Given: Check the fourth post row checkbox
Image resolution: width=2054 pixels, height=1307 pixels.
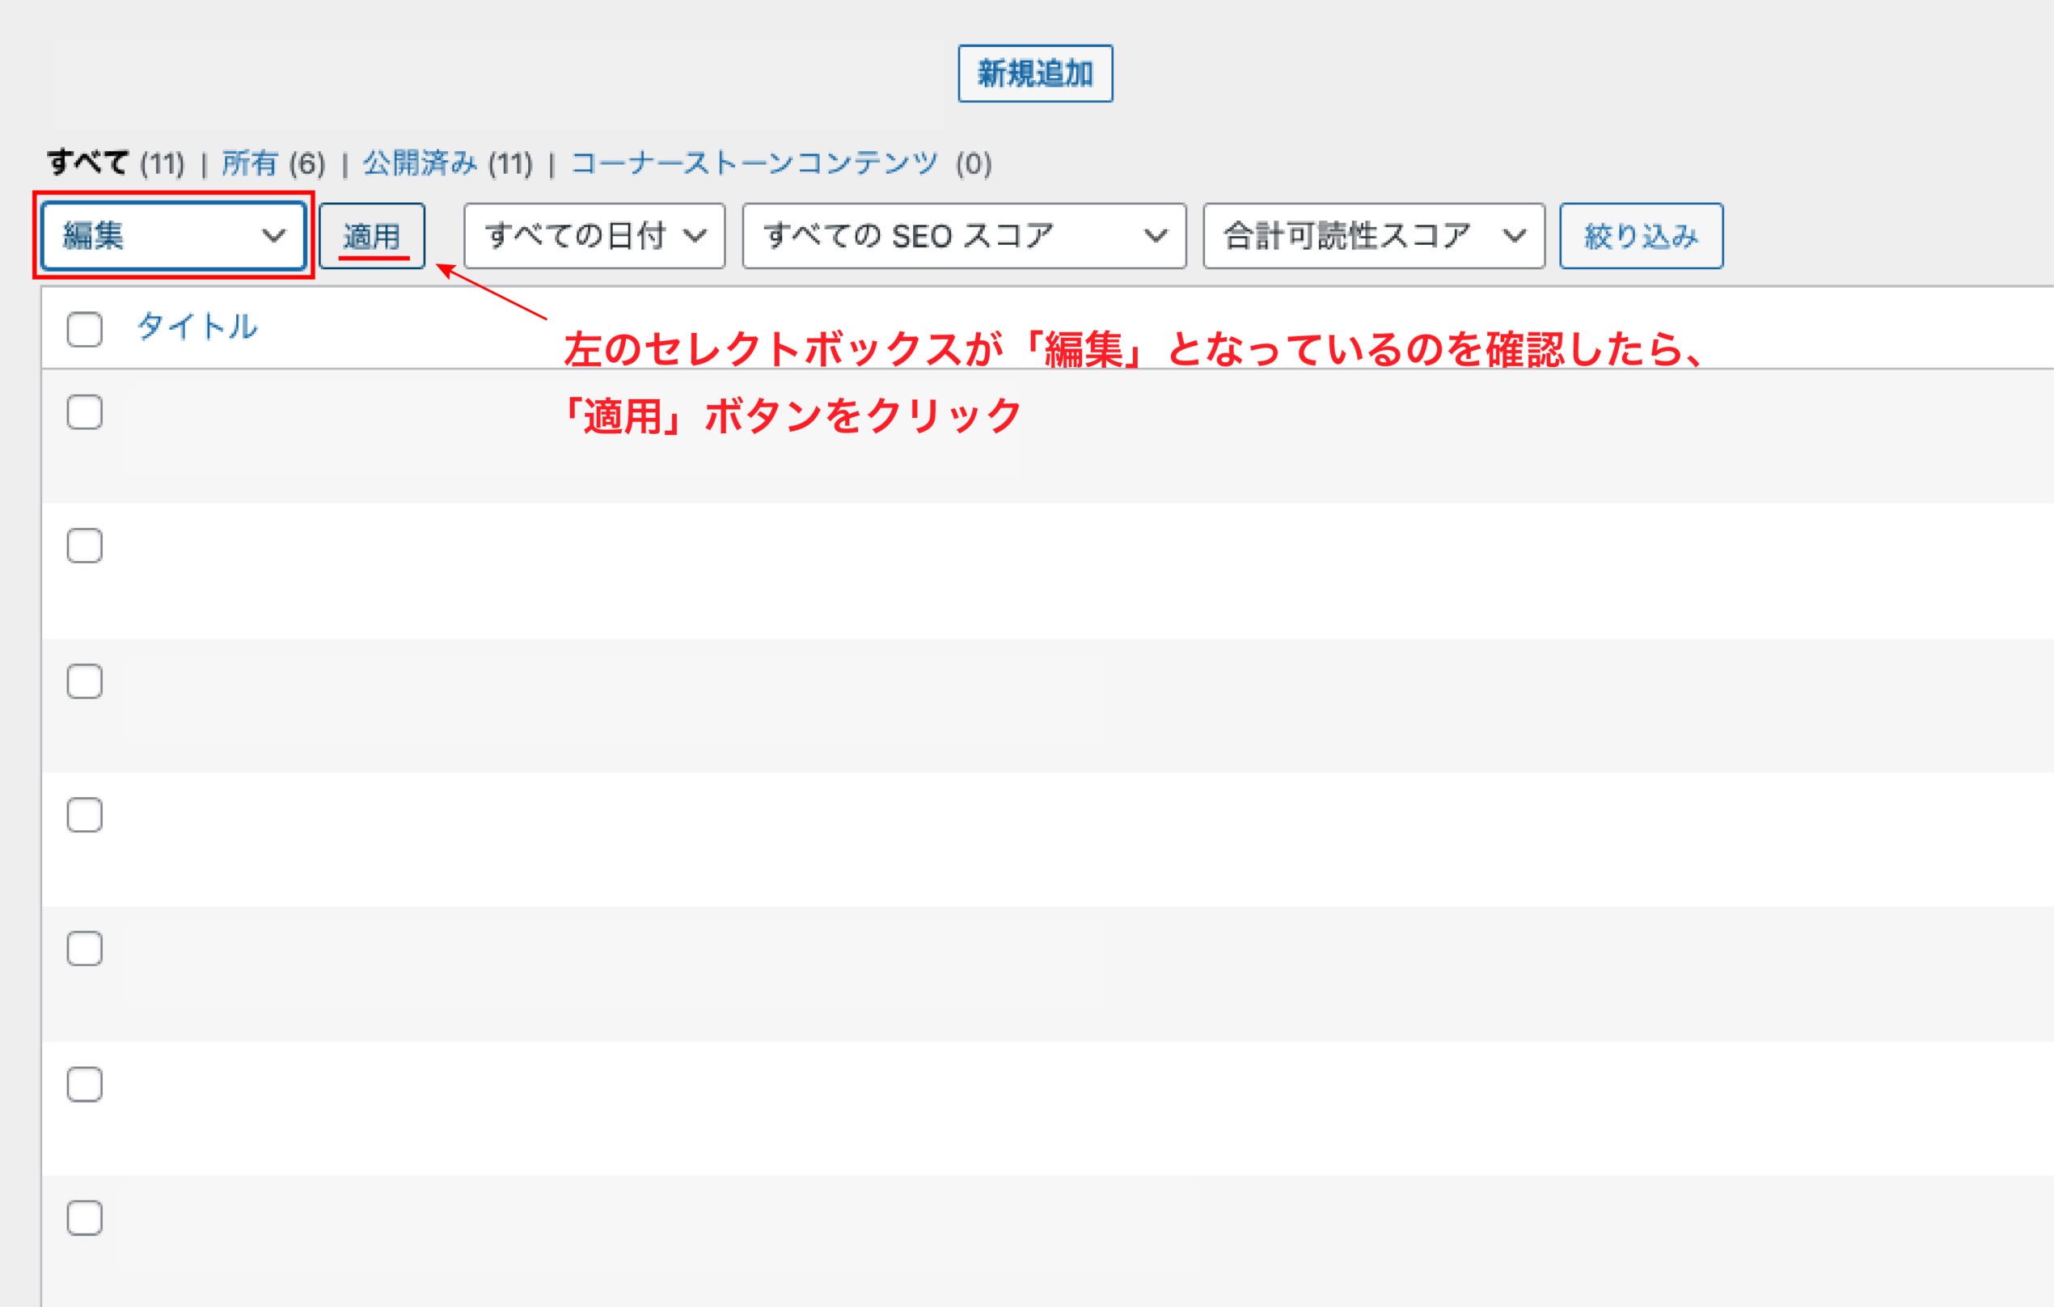Looking at the screenshot, I should pyautogui.click(x=82, y=815).
